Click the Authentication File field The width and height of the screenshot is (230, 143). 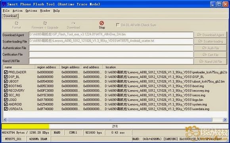pyautogui.click(x=111, y=48)
